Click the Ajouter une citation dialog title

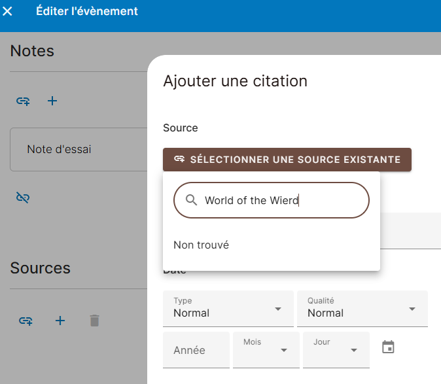(x=235, y=81)
